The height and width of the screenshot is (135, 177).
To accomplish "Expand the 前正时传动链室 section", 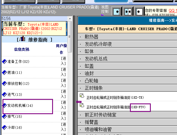I will 127,115.
